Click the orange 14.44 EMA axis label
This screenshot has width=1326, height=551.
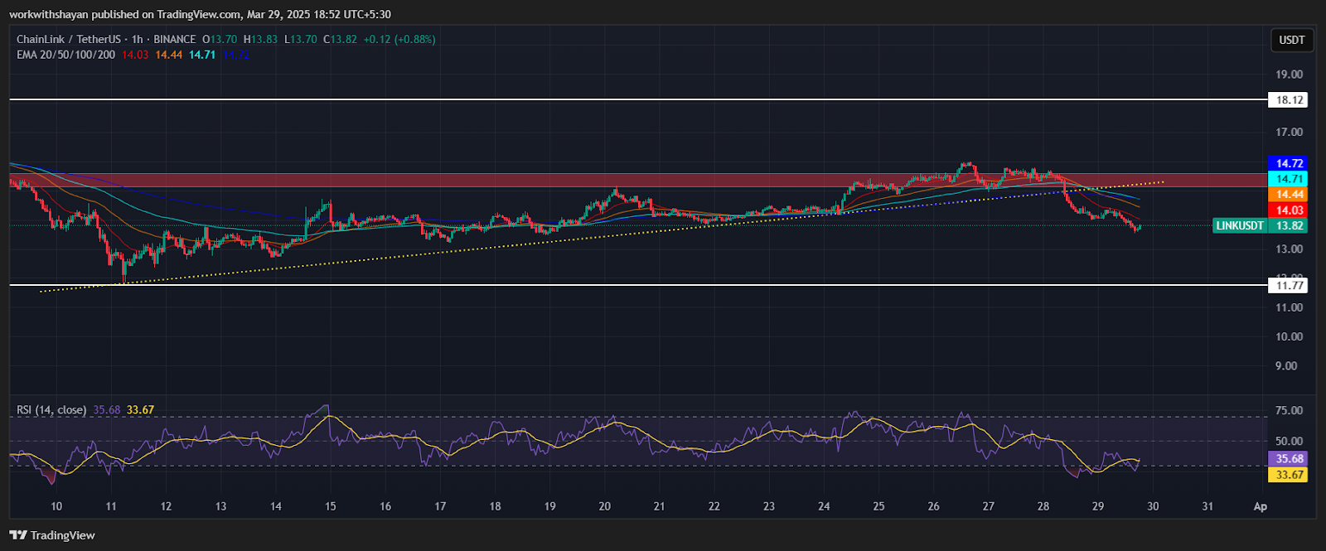(1289, 195)
